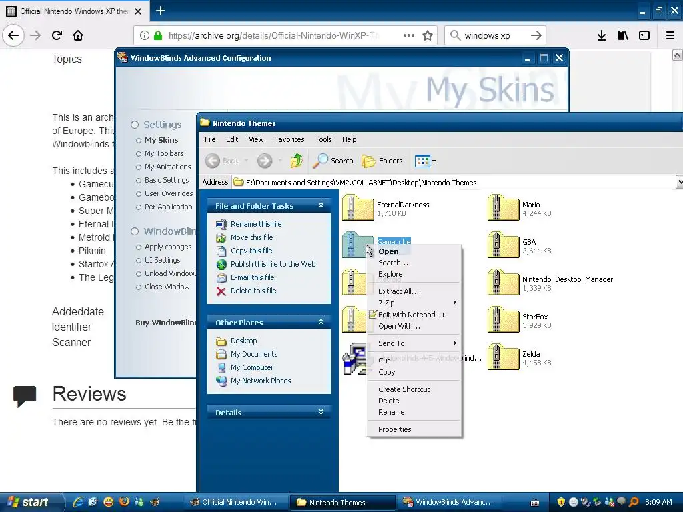
Task: Select My Animations radio option
Action: pos(139,167)
